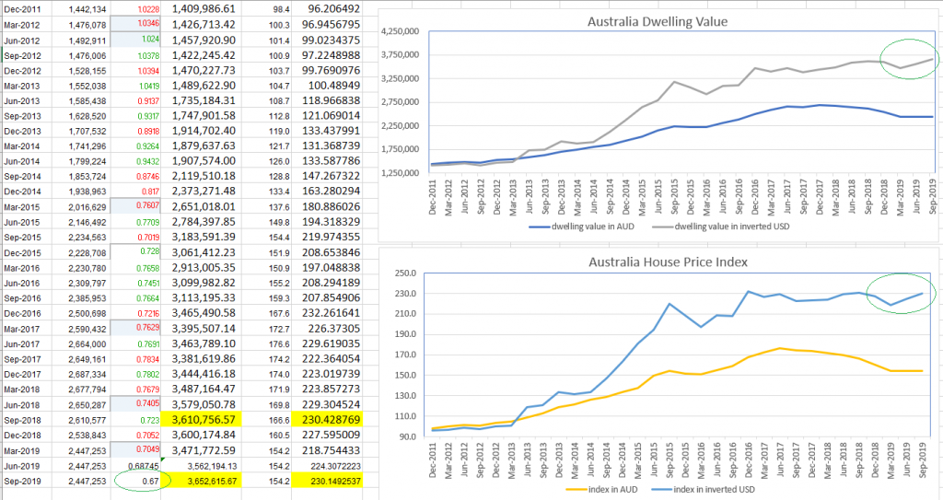Click cell with 1,747,901.58

click(204, 115)
